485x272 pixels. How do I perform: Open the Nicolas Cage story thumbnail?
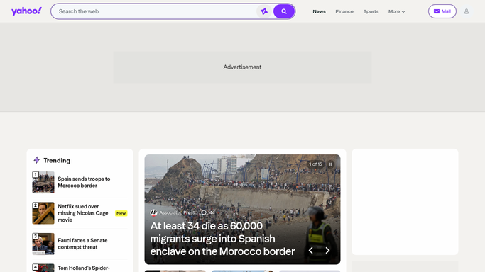pyautogui.click(x=43, y=213)
